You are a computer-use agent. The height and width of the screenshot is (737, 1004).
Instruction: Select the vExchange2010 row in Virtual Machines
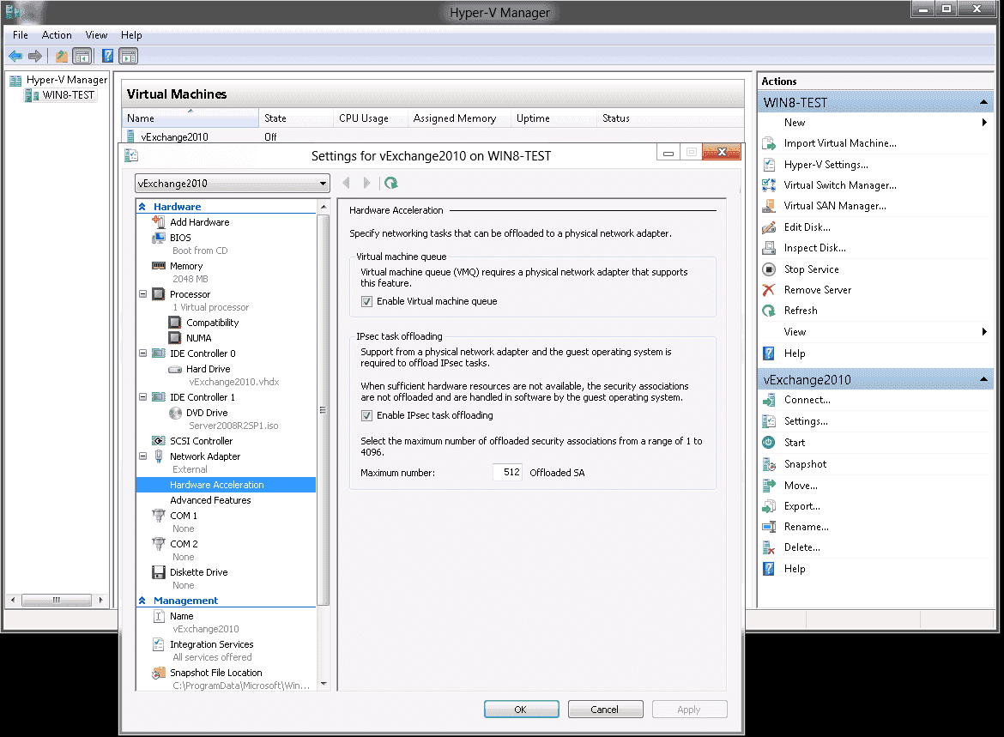(432, 136)
